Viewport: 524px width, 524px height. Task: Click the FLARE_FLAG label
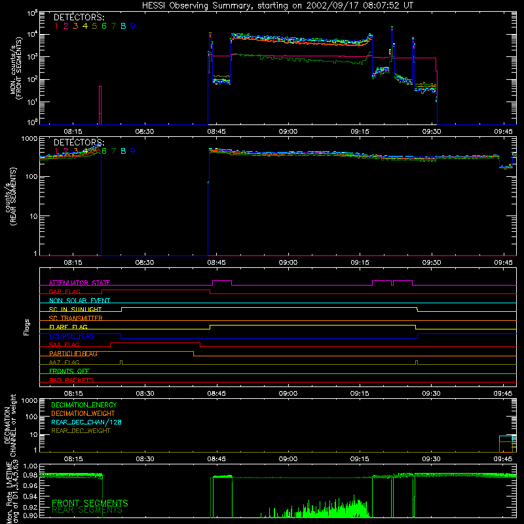pyautogui.click(x=68, y=327)
